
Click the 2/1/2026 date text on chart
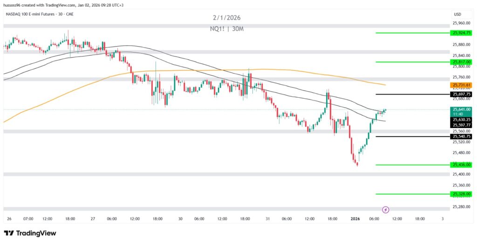[x=228, y=18]
